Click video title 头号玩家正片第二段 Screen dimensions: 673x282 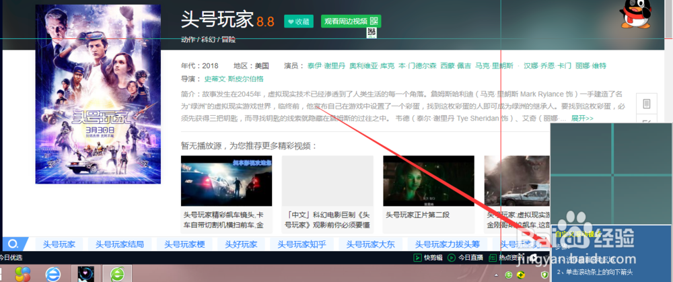click(418, 215)
